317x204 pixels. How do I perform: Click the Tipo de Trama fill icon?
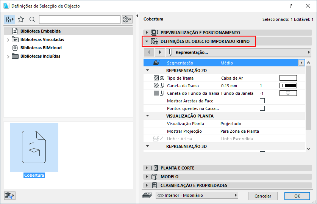159,78
